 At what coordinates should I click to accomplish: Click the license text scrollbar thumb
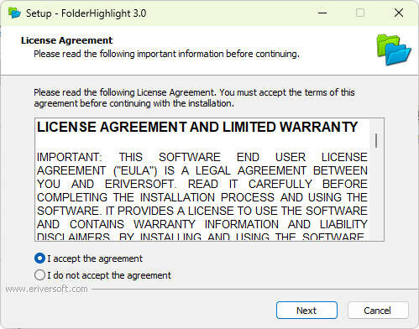pos(376,140)
